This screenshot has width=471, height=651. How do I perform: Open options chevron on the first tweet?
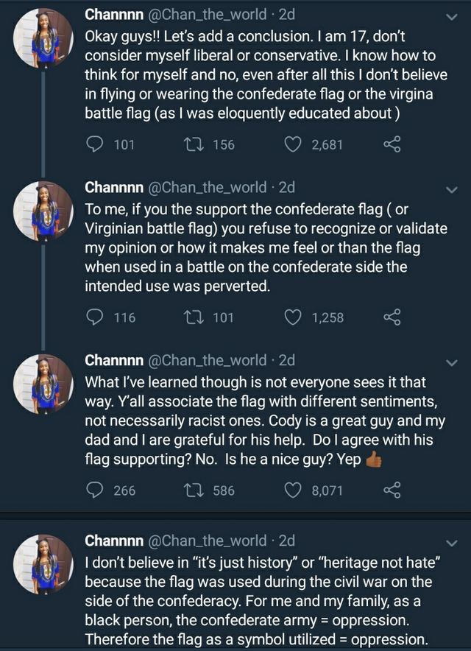point(452,16)
